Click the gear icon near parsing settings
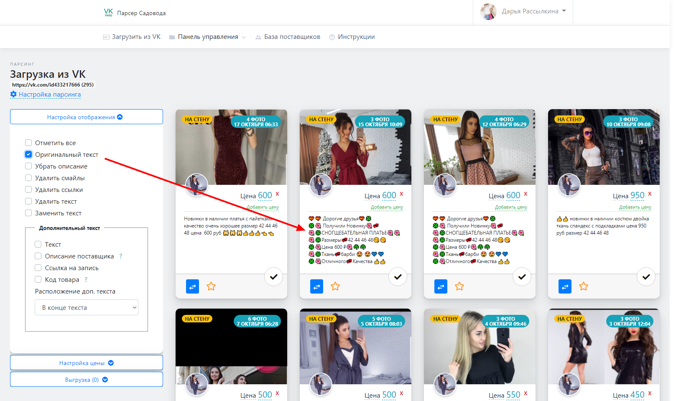 (x=13, y=95)
